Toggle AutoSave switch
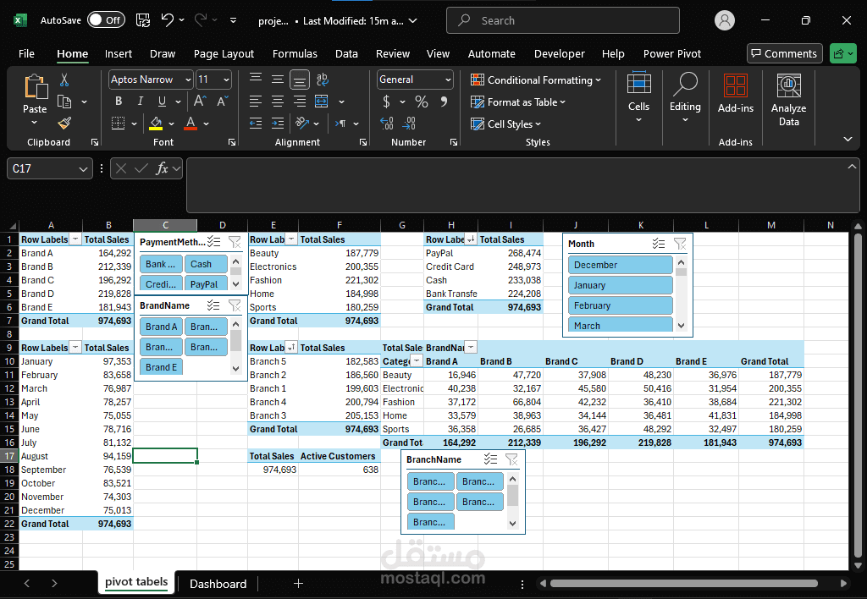Image resolution: width=867 pixels, height=599 pixels. click(x=106, y=20)
